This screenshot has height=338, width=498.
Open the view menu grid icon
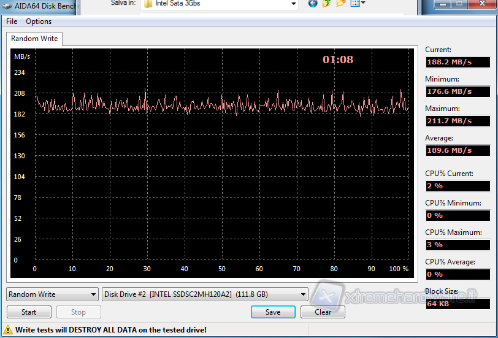coord(357,4)
